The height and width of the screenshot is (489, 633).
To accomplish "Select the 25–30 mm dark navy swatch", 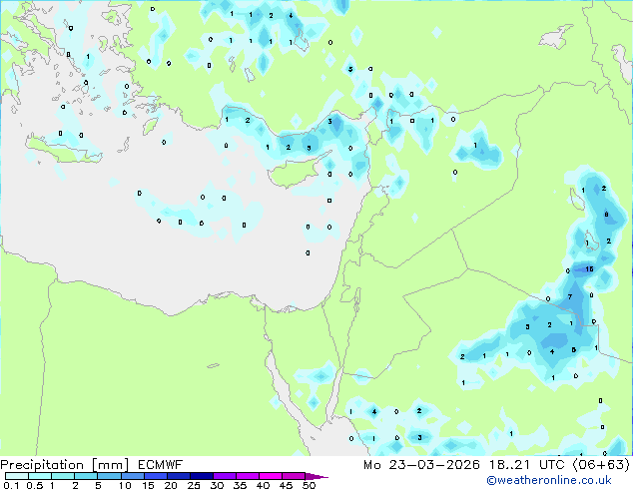I will point(201,476).
